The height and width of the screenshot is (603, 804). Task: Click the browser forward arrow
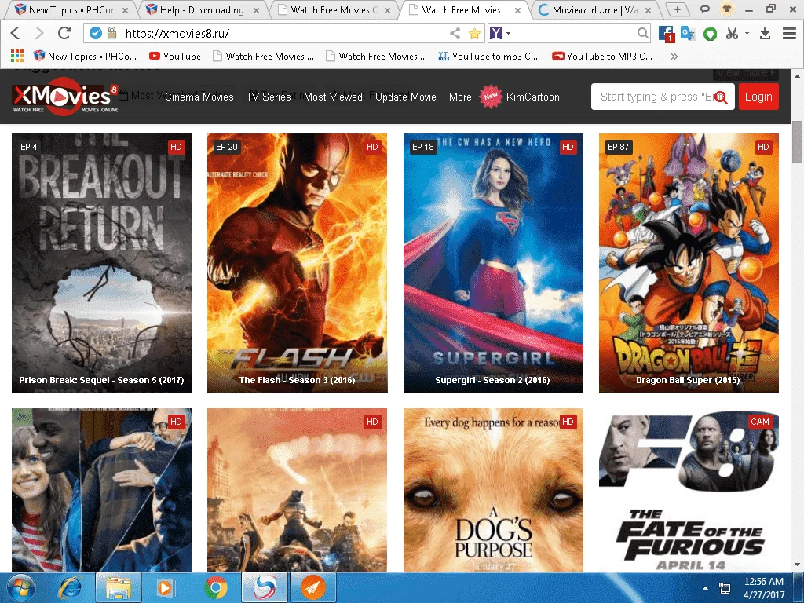[39, 33]
